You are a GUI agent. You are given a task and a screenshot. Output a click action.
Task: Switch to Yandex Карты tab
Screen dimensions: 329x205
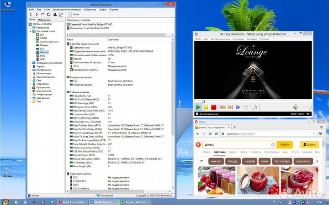pos(244,152)
